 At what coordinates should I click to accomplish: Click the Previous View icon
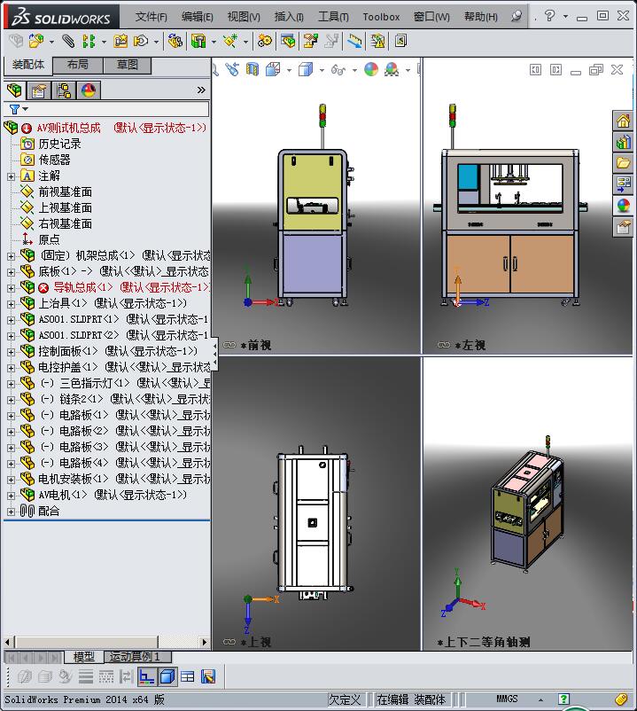[232, 69]
